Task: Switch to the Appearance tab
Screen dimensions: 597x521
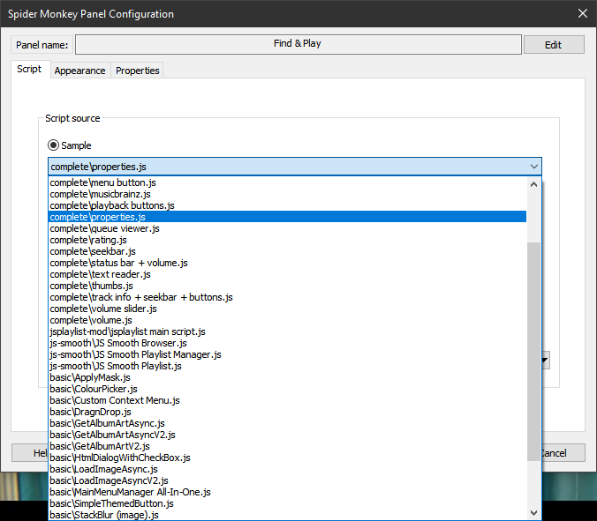Action: tap(79, 71)
